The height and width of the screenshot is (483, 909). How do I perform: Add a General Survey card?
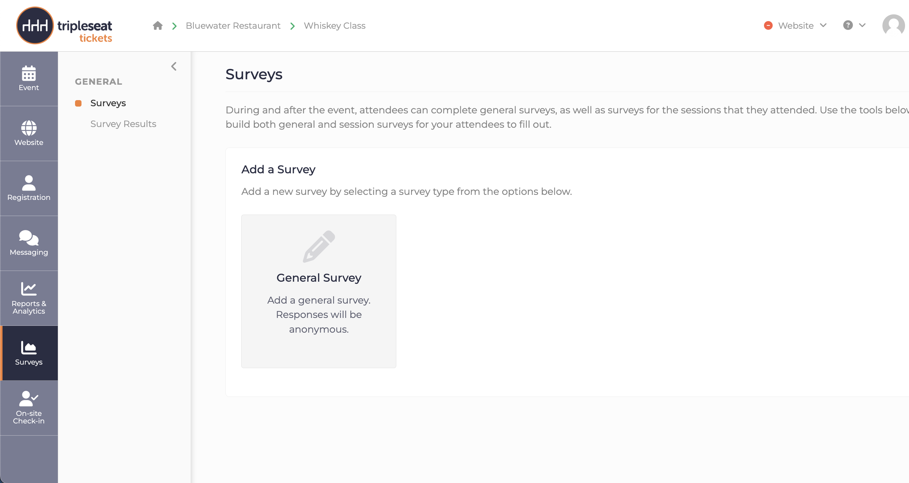pyautogui.click(x=319, y=291)
